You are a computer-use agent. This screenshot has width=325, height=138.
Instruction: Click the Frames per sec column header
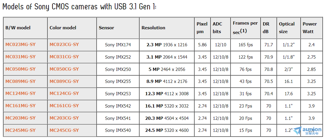(245, 28)
